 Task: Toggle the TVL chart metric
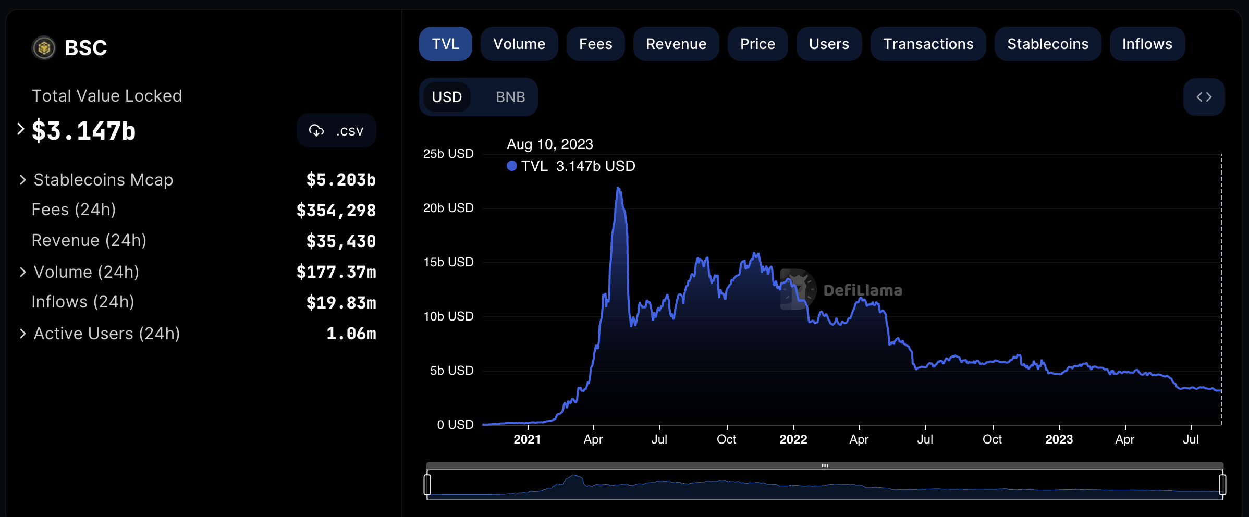pyautogui.click(x=445, y=44)
